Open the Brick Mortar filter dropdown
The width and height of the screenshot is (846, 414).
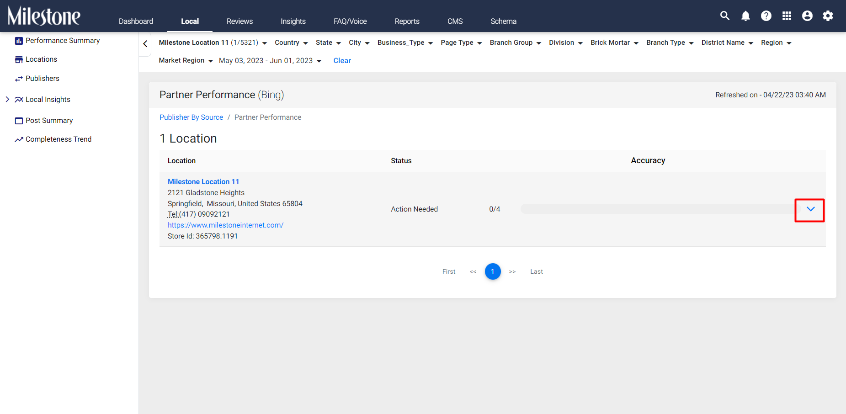pyautogui.click(x=614, y=42)
